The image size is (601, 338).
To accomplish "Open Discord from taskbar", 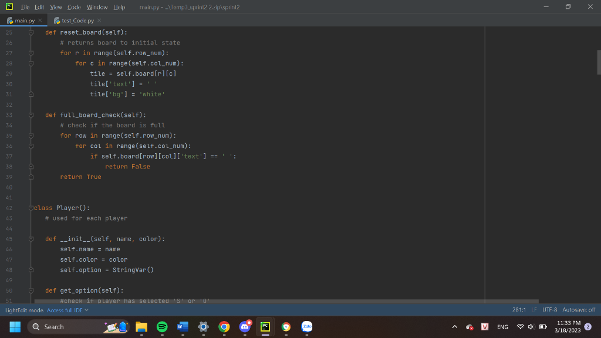I will point(245,327).
